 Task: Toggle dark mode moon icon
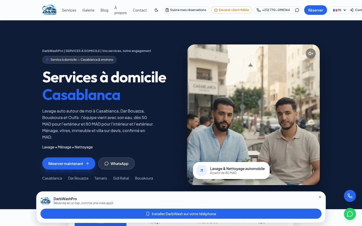[x=156, y=10]
